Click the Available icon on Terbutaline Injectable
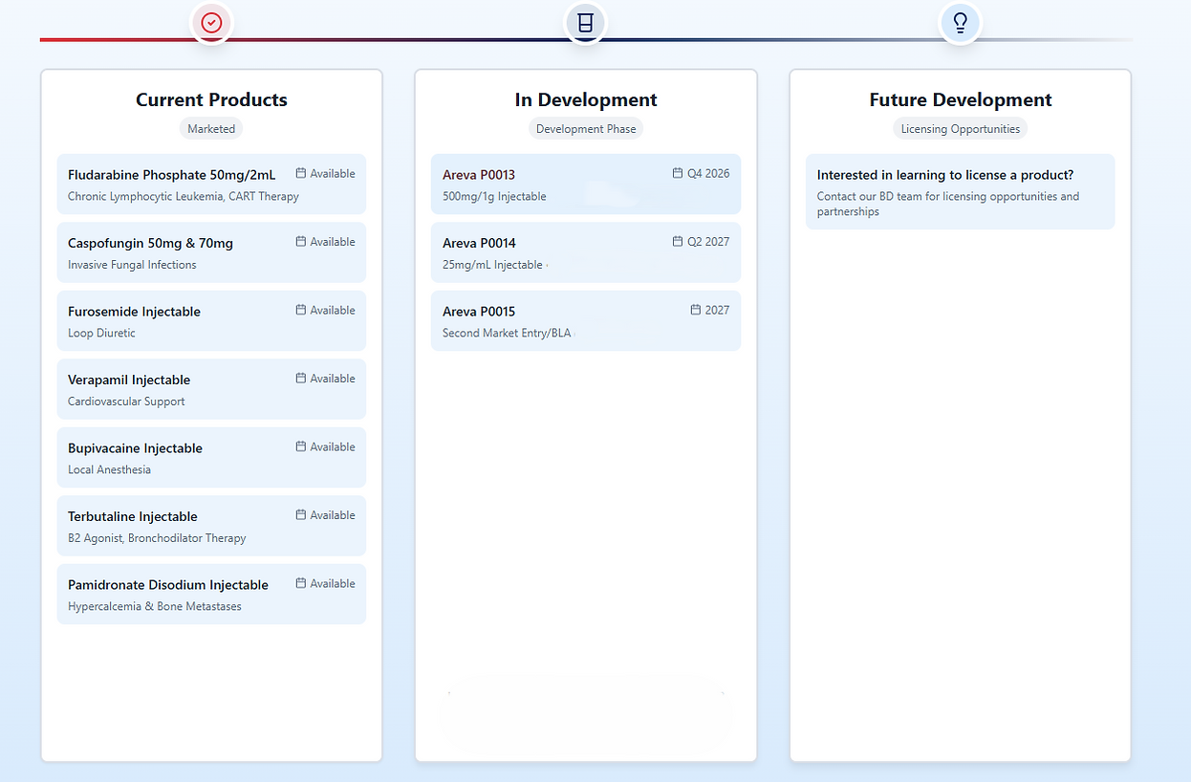 pos(302,514)
